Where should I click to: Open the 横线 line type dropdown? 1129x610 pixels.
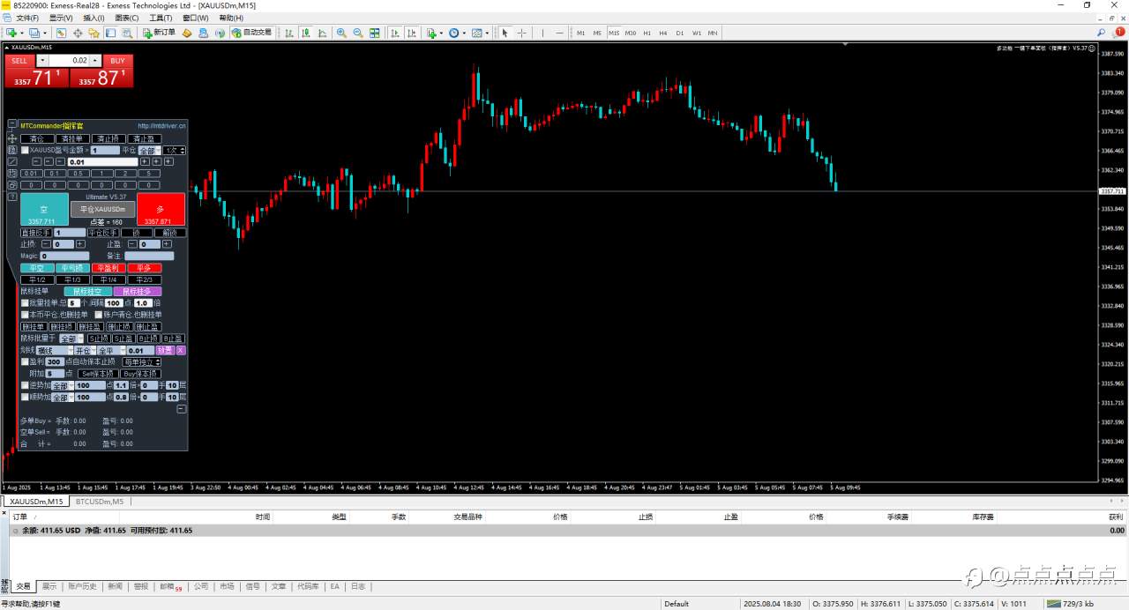click(55, 350)
